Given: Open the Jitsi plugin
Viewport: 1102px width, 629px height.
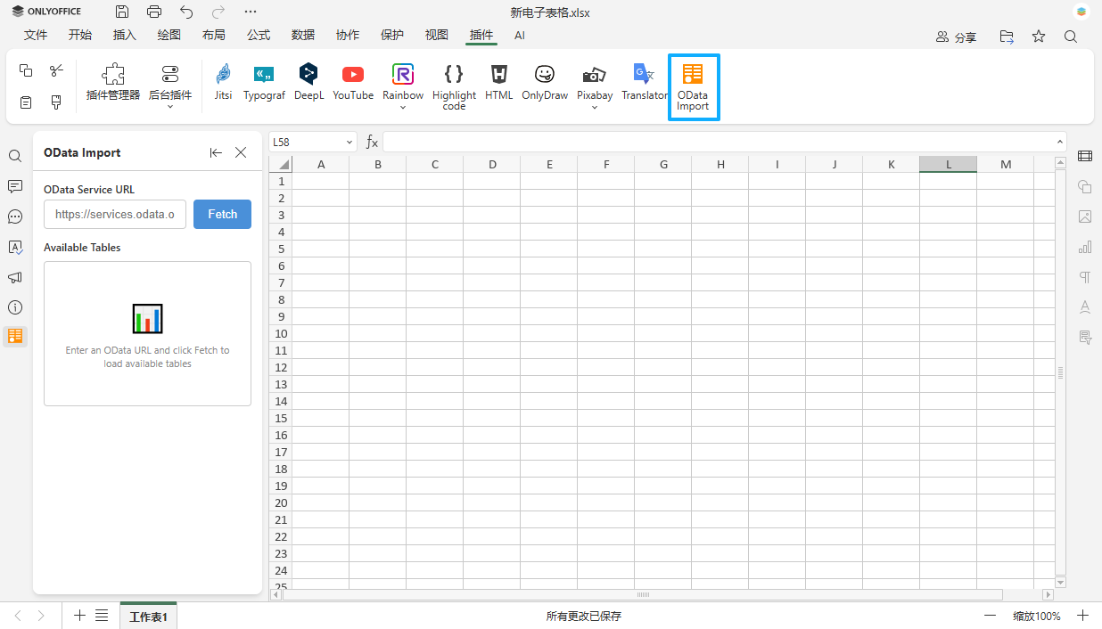Looking at the screenshot, I should click(222, 82).
